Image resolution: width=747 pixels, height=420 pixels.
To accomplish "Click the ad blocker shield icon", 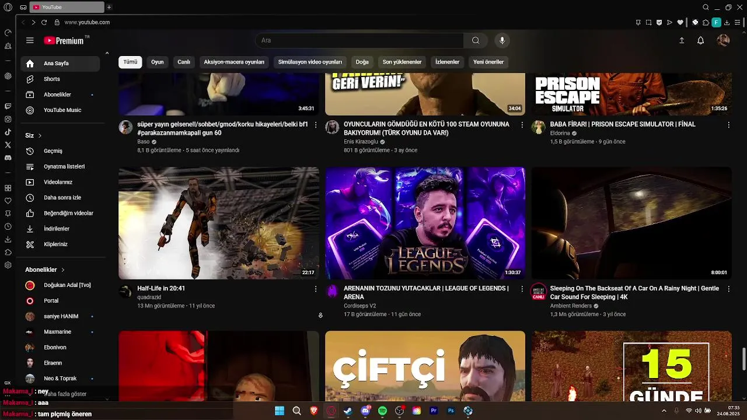I will 659,22.
